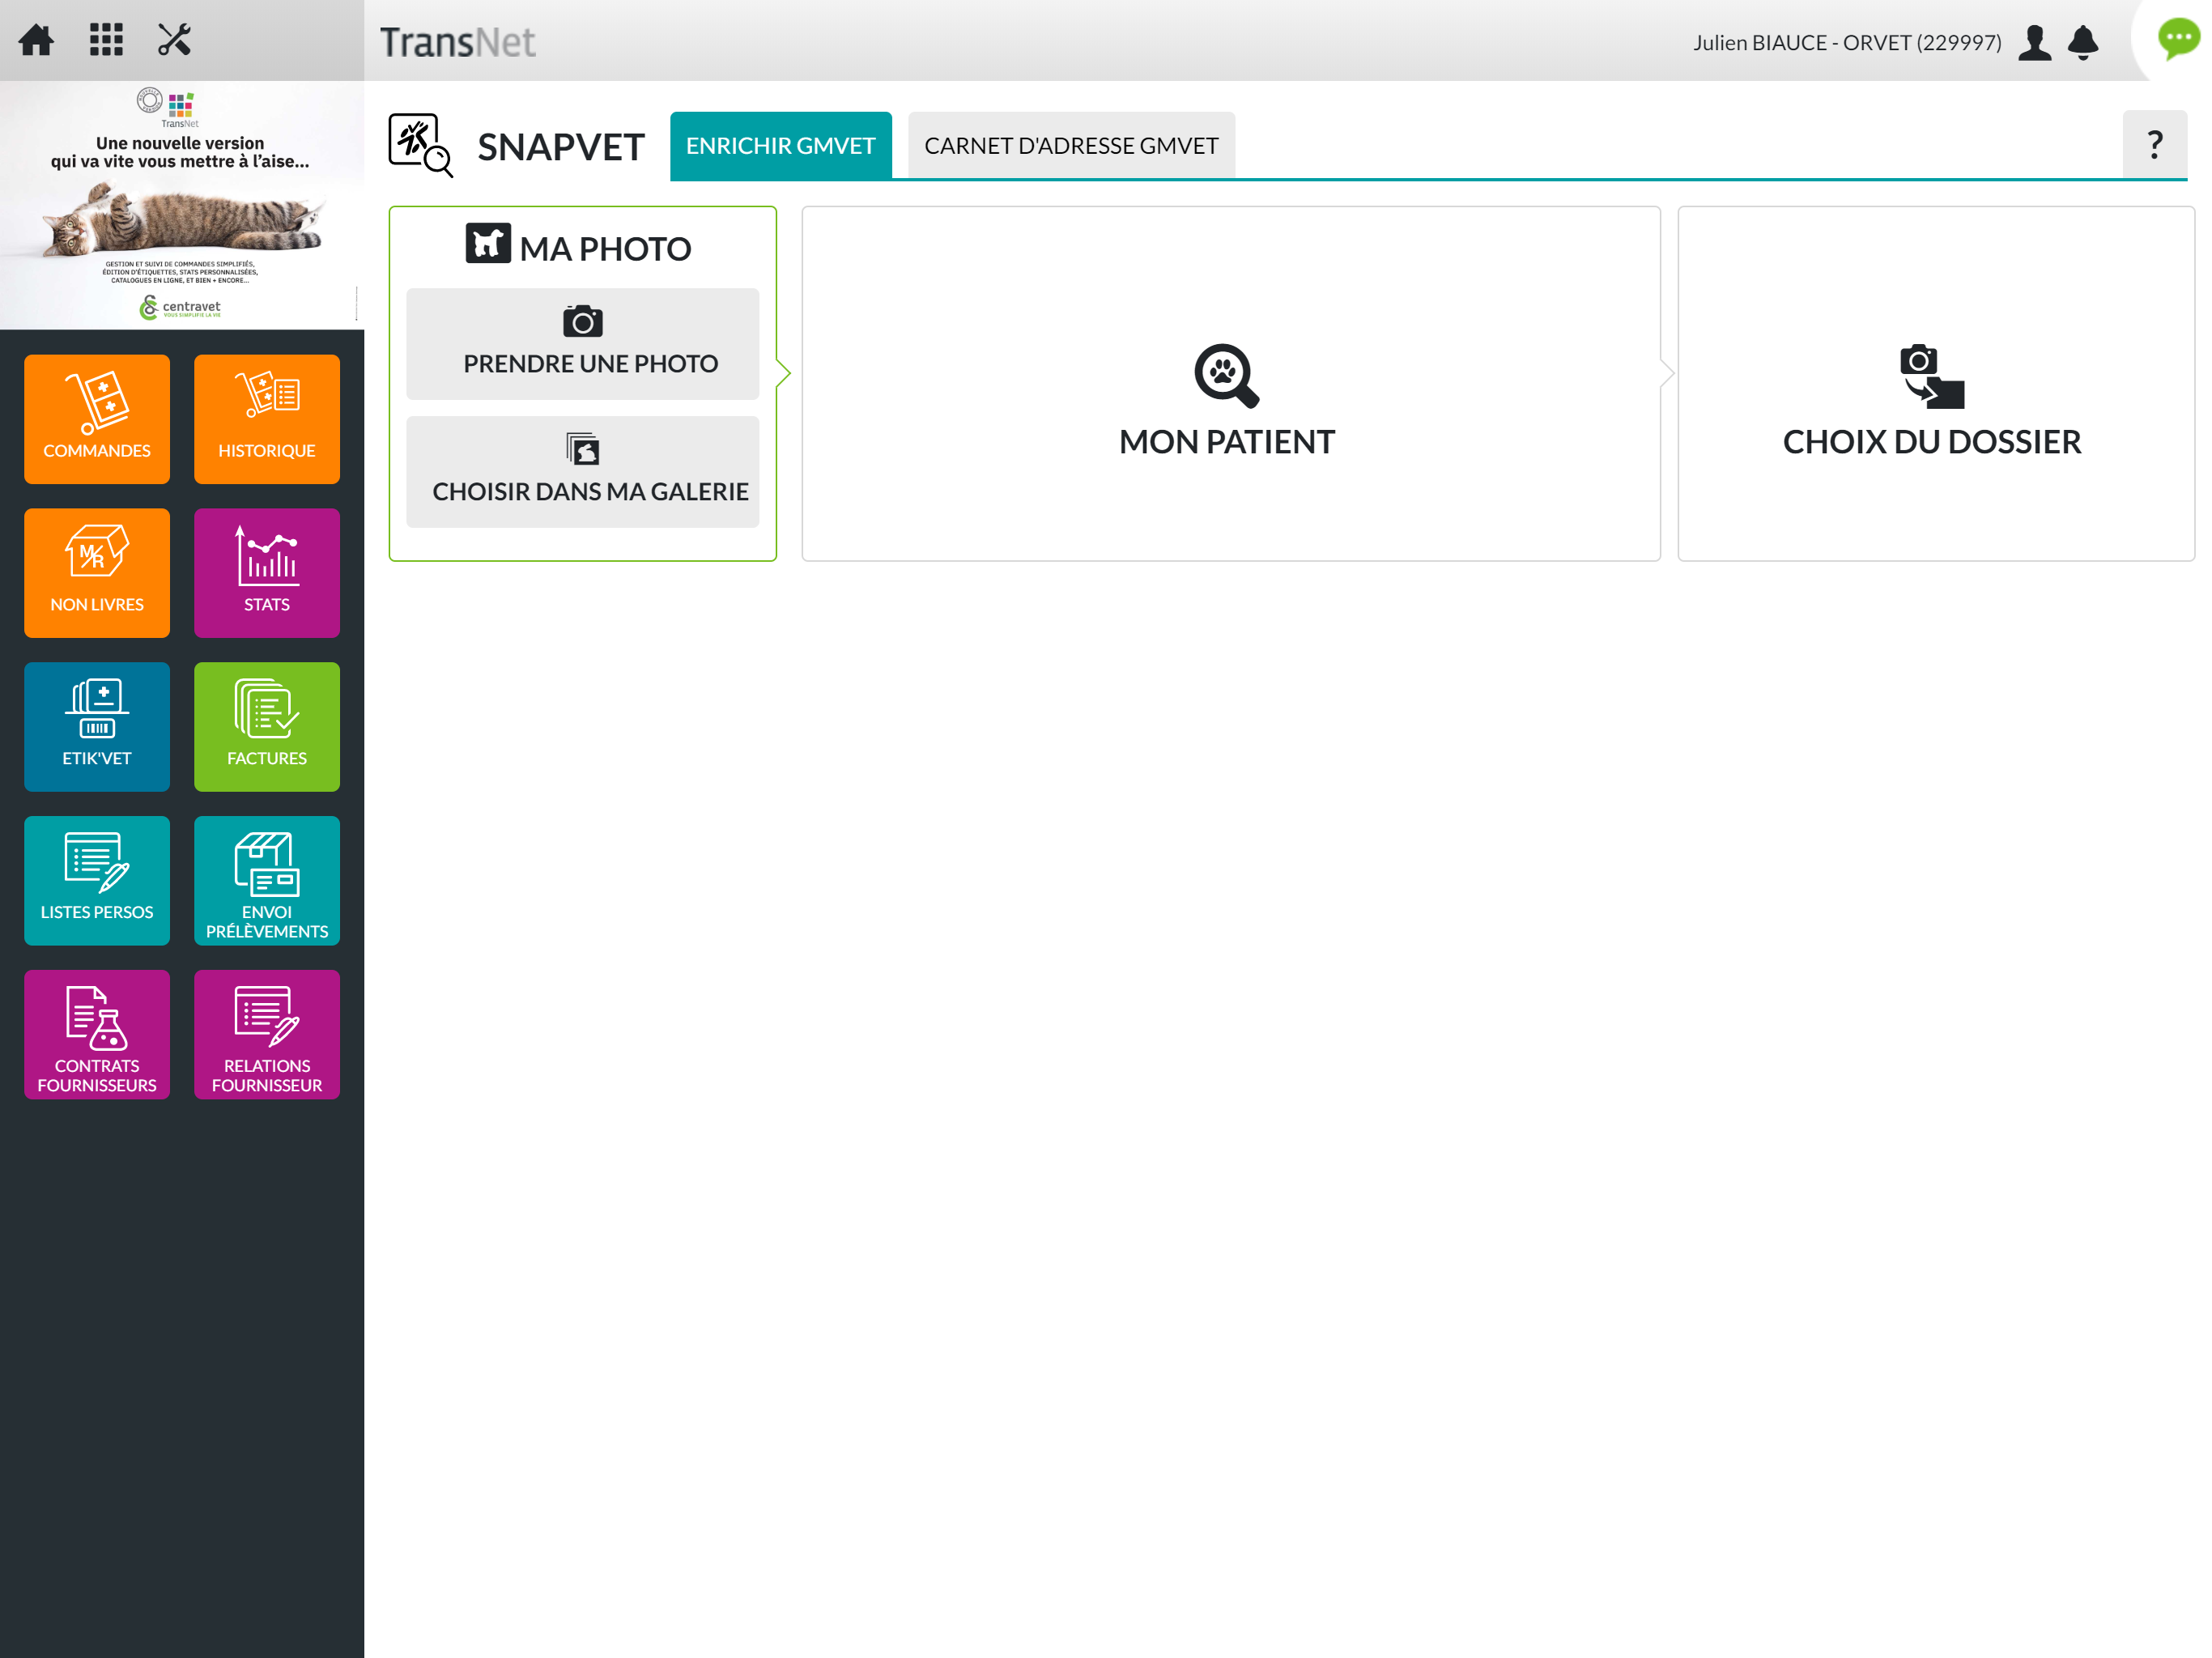This screenshot has height=1658, width=2212.
Task: Click PRENDRE UNE PHOTO button
Action: click(x=583, y=344)
